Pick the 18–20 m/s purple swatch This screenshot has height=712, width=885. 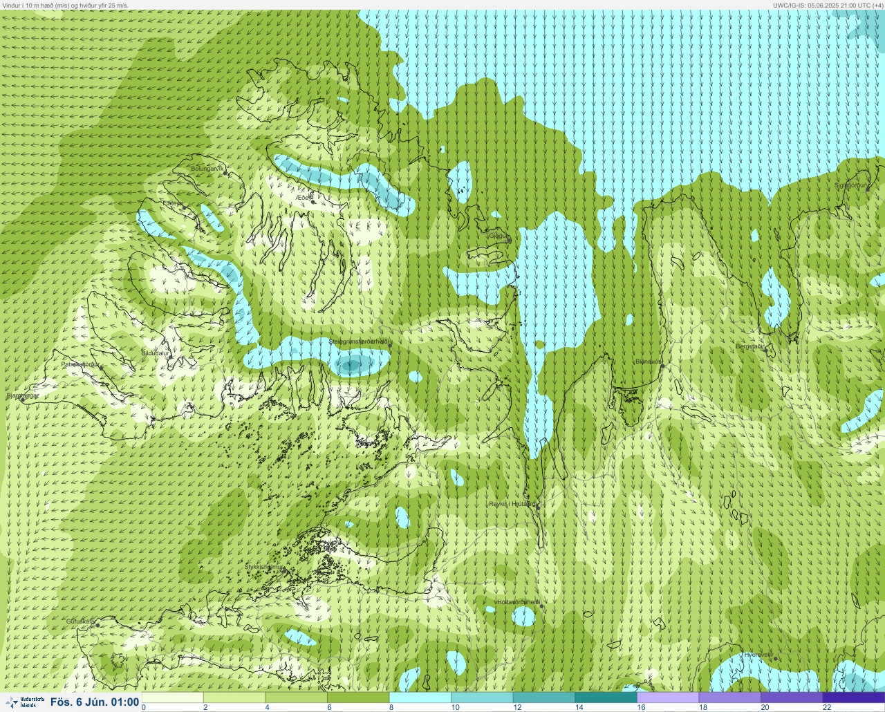tap(729, 697)
